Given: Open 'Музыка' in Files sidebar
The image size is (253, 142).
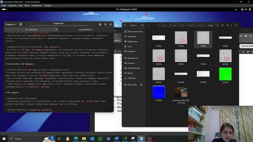Looking at the screenshot, I should tap(133, 63).
